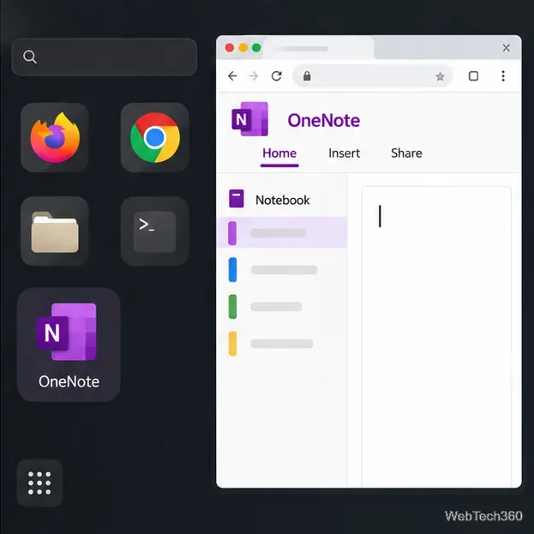Click the browser address bar
This screenshot has width=534, height=534.
tap(373, 75)
